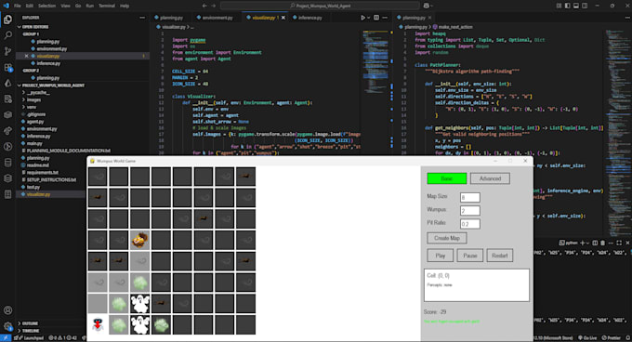632x342 pixels.
Task: Close visualizer.py in Open Editors list
Action: 27,56
